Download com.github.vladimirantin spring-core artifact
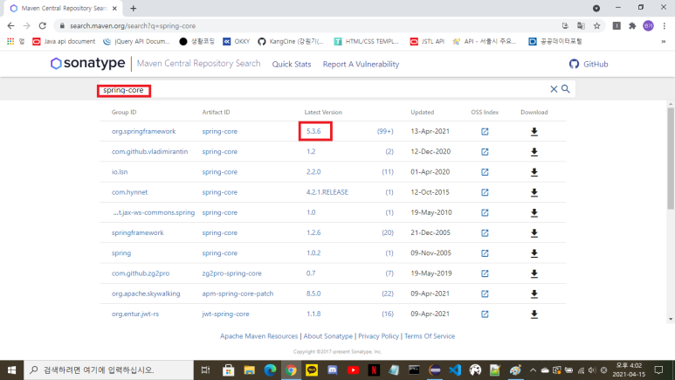Viewport: 675px width, 380px height. click(x=534, y=152)
